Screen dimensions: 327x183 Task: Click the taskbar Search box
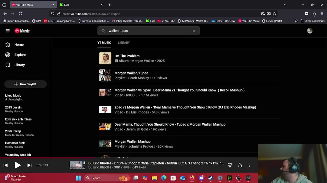pos(107,178)
